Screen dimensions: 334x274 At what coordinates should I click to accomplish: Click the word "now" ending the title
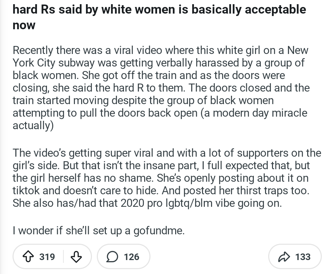pos(24,25)
